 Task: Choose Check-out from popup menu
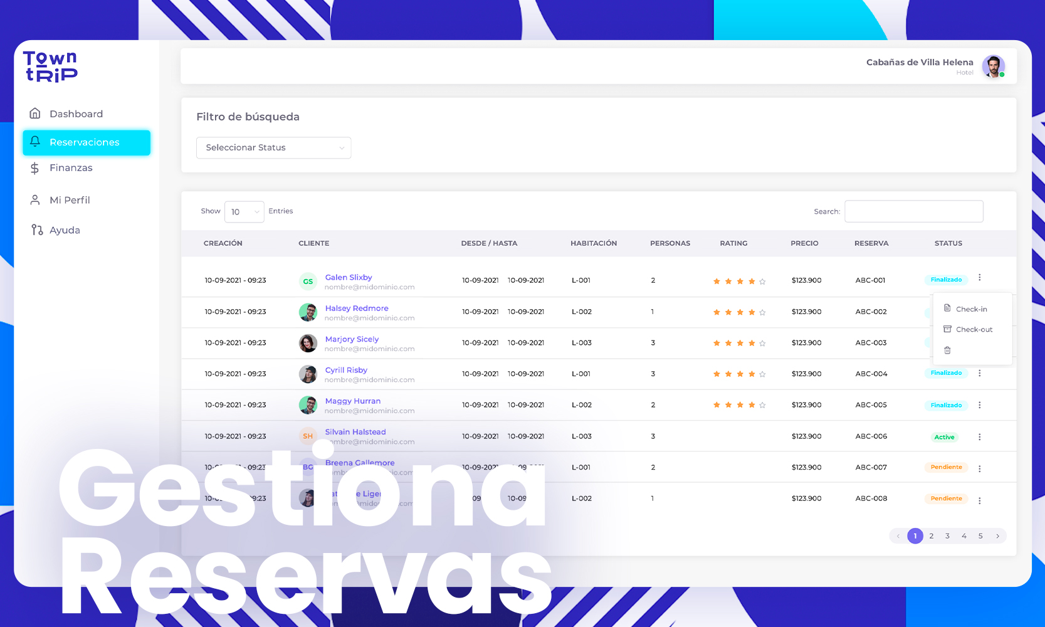(x=974, y=329)
